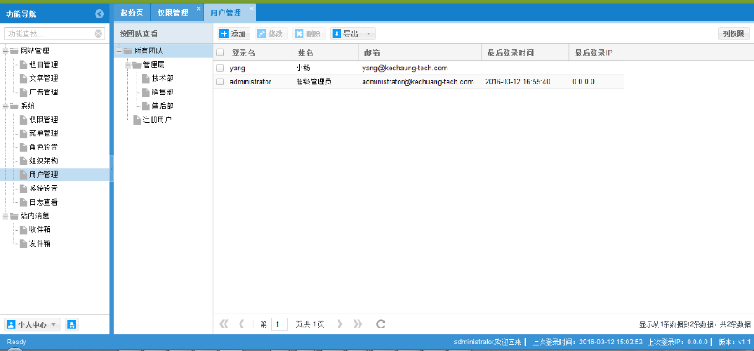Open the 收件箱 inbox item
The image size is (754, 351).
tap(39, 230)
